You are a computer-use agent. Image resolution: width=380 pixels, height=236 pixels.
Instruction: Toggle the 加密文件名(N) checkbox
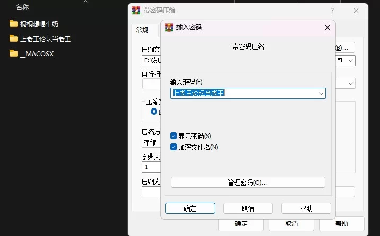(174, 147)
